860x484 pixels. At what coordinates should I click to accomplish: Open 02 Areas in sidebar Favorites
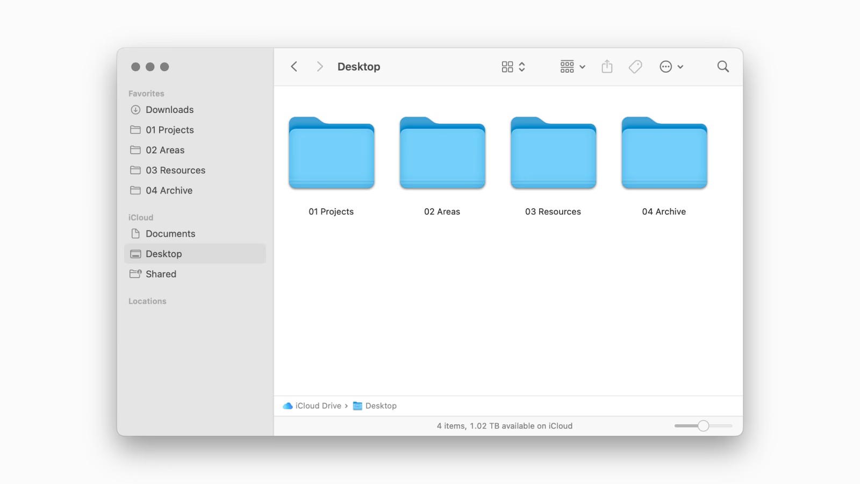pyautogui.click(x=195, y=150)
